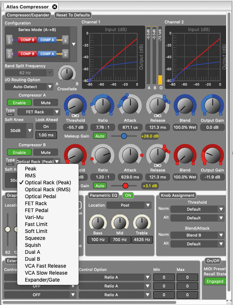Open the I/O Routing Auto-Detect dropdown

(x=29, y=87)
